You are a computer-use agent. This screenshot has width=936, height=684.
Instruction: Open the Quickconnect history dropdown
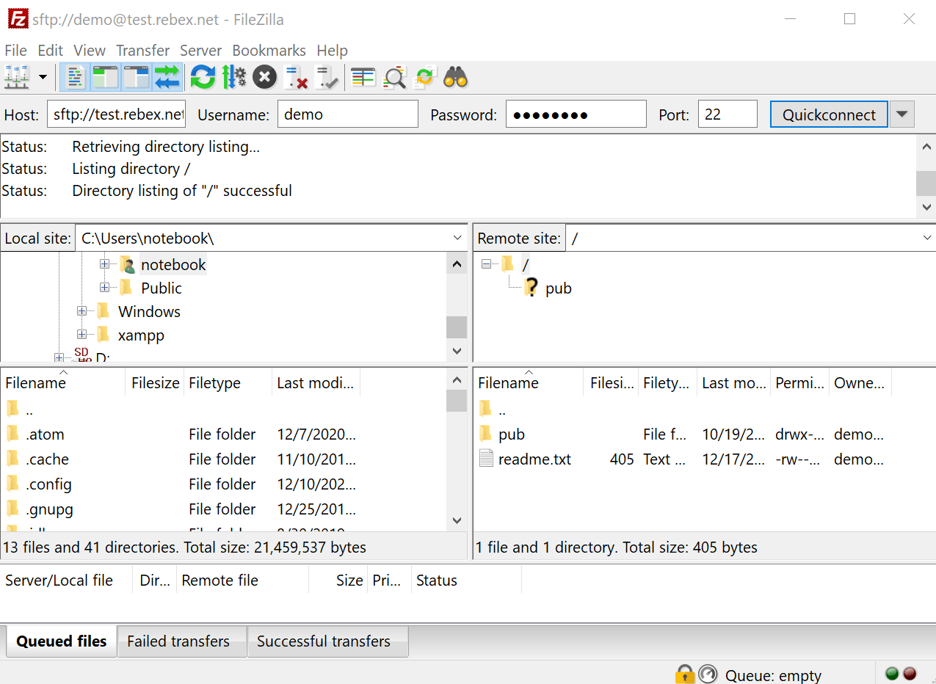(x=901, y=114)
